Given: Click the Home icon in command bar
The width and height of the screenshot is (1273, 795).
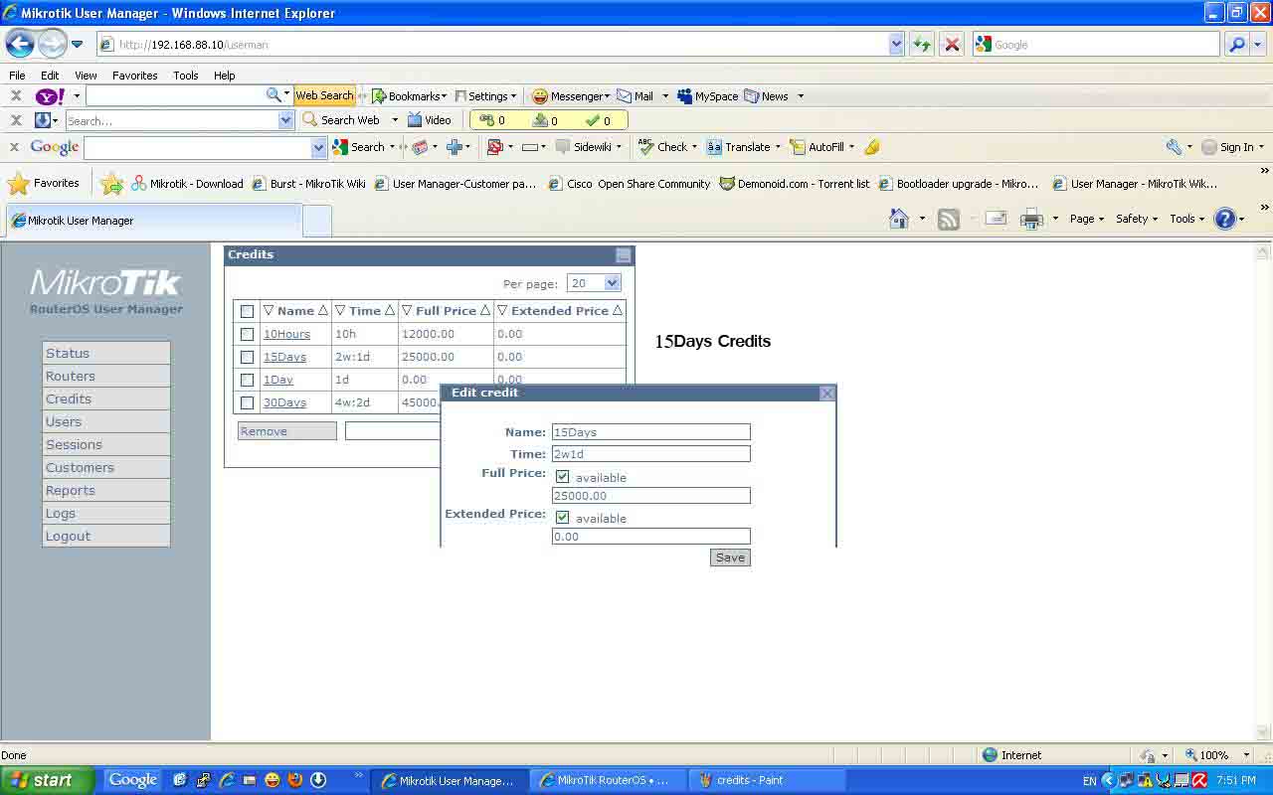Looking at the screenshot, I should pyautogui.click(x=899, y=219).
